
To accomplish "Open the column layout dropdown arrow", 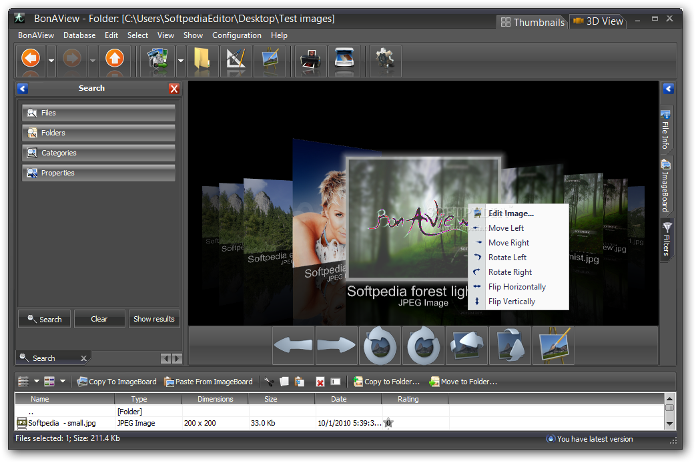I will (63, 382).
